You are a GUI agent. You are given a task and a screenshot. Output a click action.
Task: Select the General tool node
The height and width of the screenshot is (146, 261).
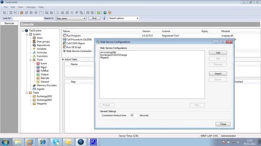[45, 82]
